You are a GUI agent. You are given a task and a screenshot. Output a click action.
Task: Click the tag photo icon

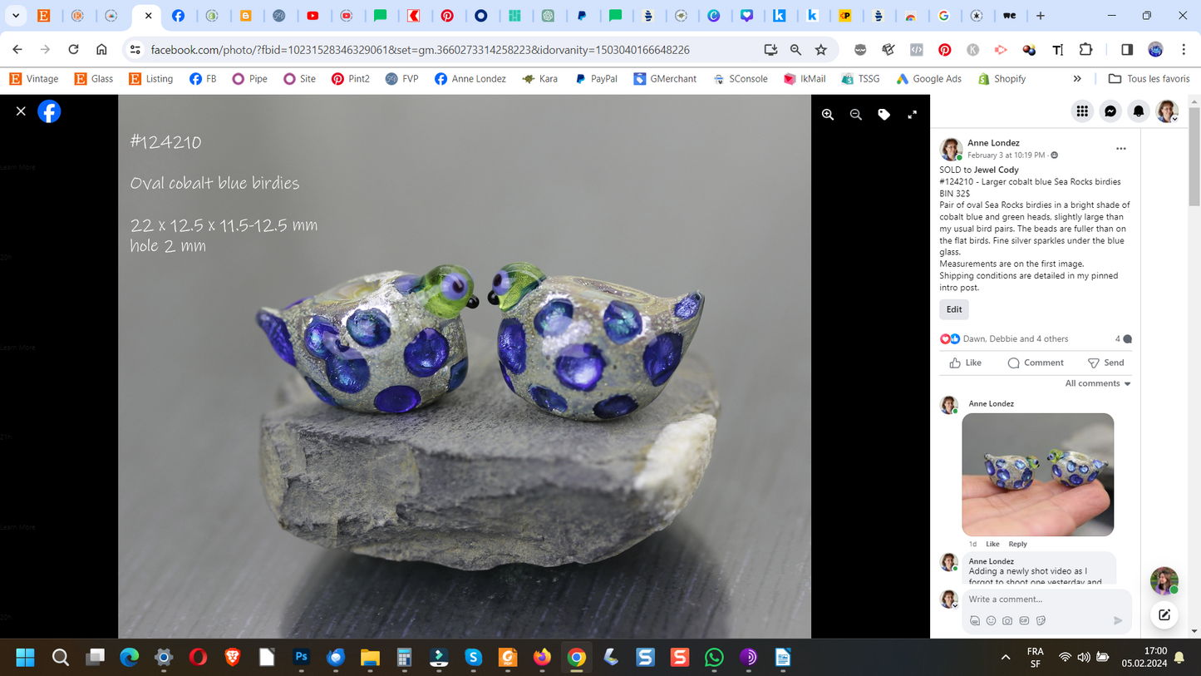click(x=884, y=115)
